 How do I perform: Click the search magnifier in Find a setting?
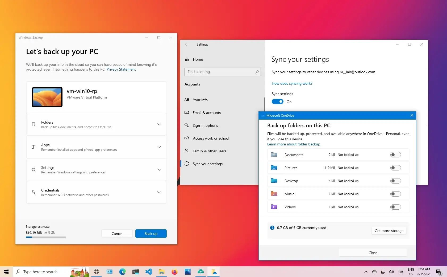pyautogui.click(x=257, y=72)
